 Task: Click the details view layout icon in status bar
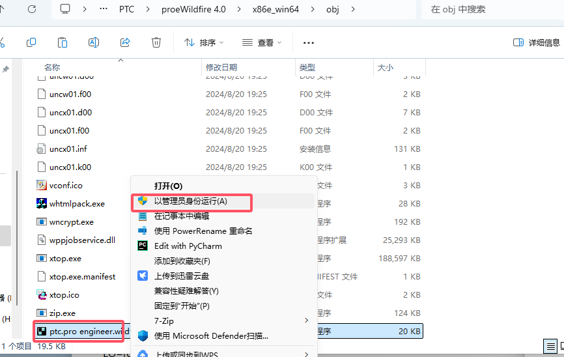(x=550, y=347)
